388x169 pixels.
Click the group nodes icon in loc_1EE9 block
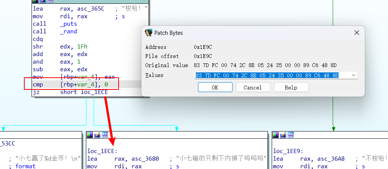pos(291,135)
